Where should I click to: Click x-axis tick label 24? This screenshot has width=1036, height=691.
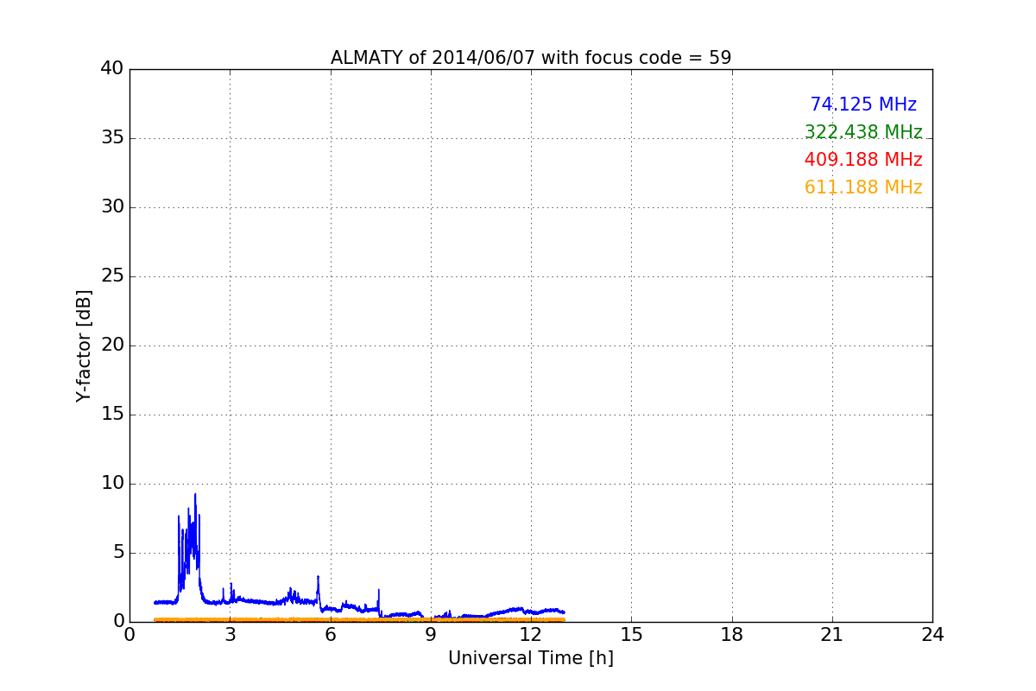(x=932, y=635)
